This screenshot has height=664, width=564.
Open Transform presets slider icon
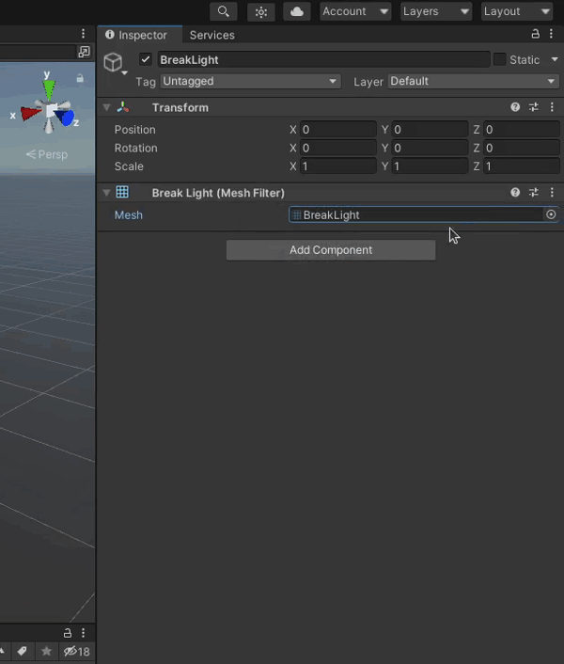tap(534, 107)
